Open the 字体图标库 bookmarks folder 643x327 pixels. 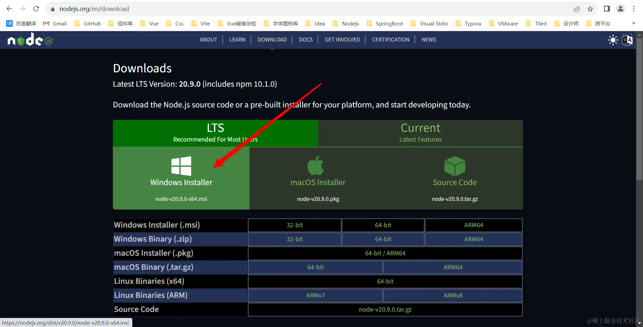[x=281, y=23]
